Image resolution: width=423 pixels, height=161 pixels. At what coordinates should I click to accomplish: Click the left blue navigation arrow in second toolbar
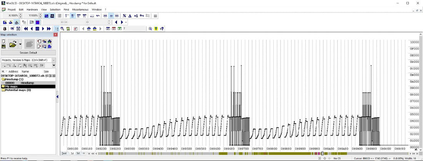116,22
